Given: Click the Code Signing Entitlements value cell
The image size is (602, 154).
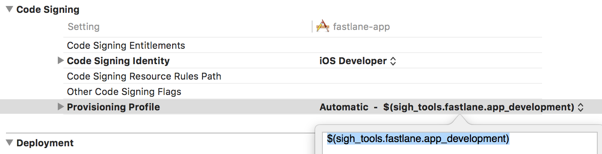Looking at the screenshot, I should (428, 45).
